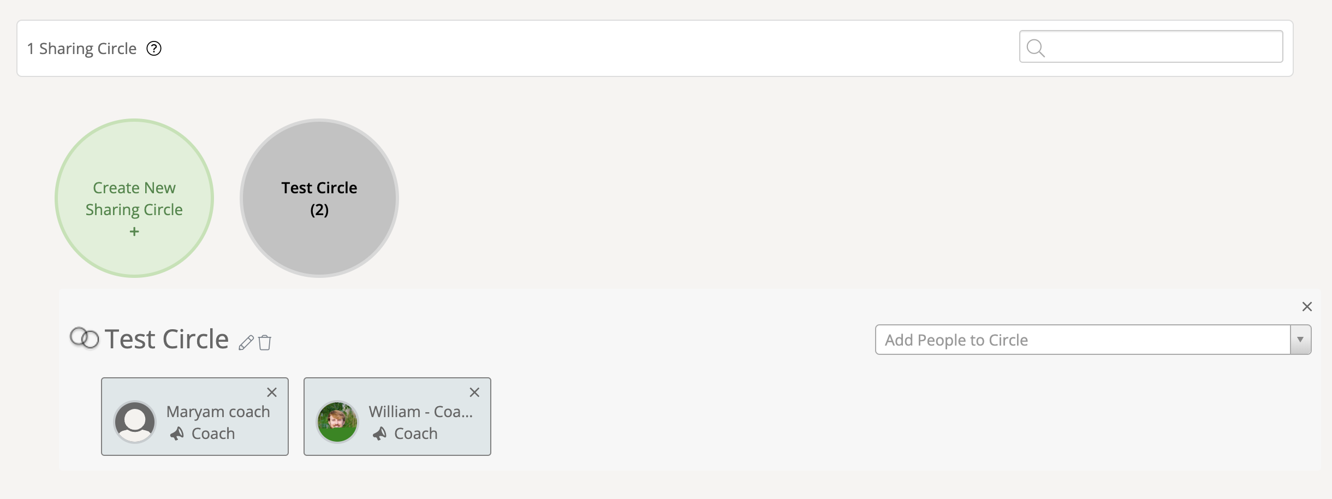Image resolution: width=1332 pixels, height=499 pixels.
Task: Delete Test Circle using trash icon
Action: [265, 342]
